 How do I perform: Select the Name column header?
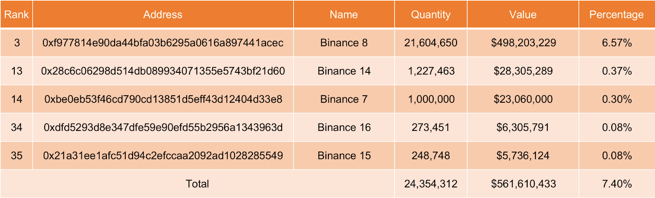point(344,15)
